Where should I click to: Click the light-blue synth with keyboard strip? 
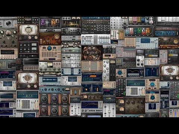click(147, 43)
